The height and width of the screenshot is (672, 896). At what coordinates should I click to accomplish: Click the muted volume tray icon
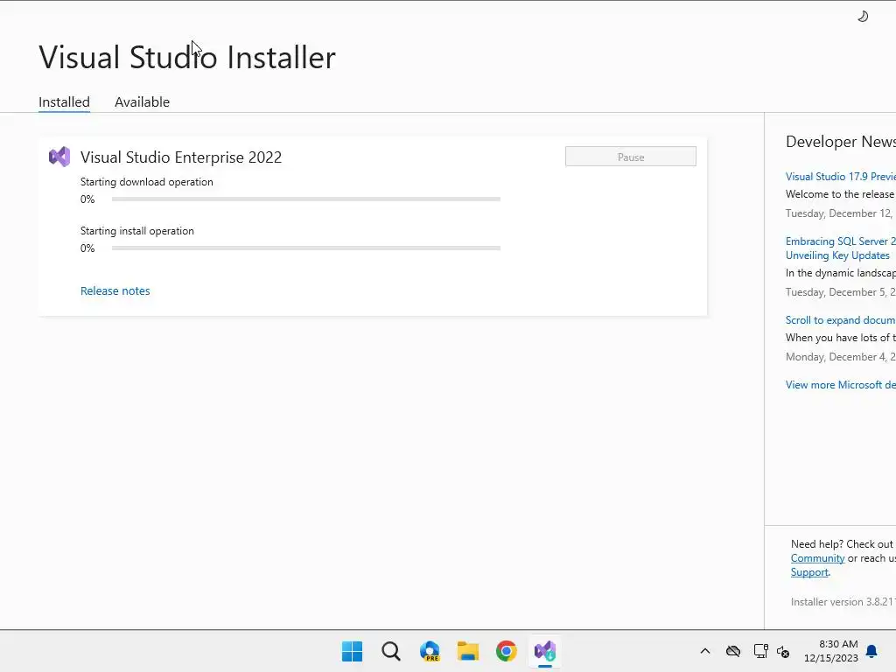[x=783, y=651]
